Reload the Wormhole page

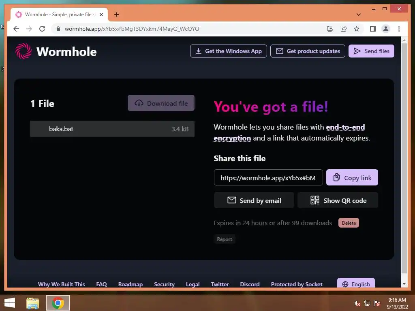42,29
